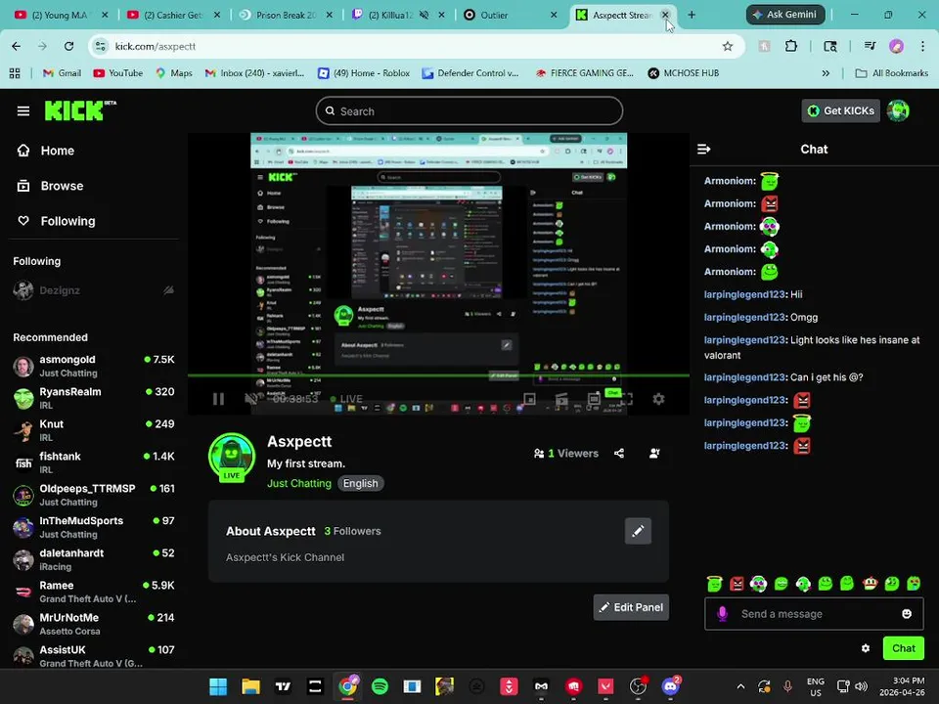The height and width of the screenshot is (704, 939).
Task: Click the stream progress bar
Action: (438, 375)
